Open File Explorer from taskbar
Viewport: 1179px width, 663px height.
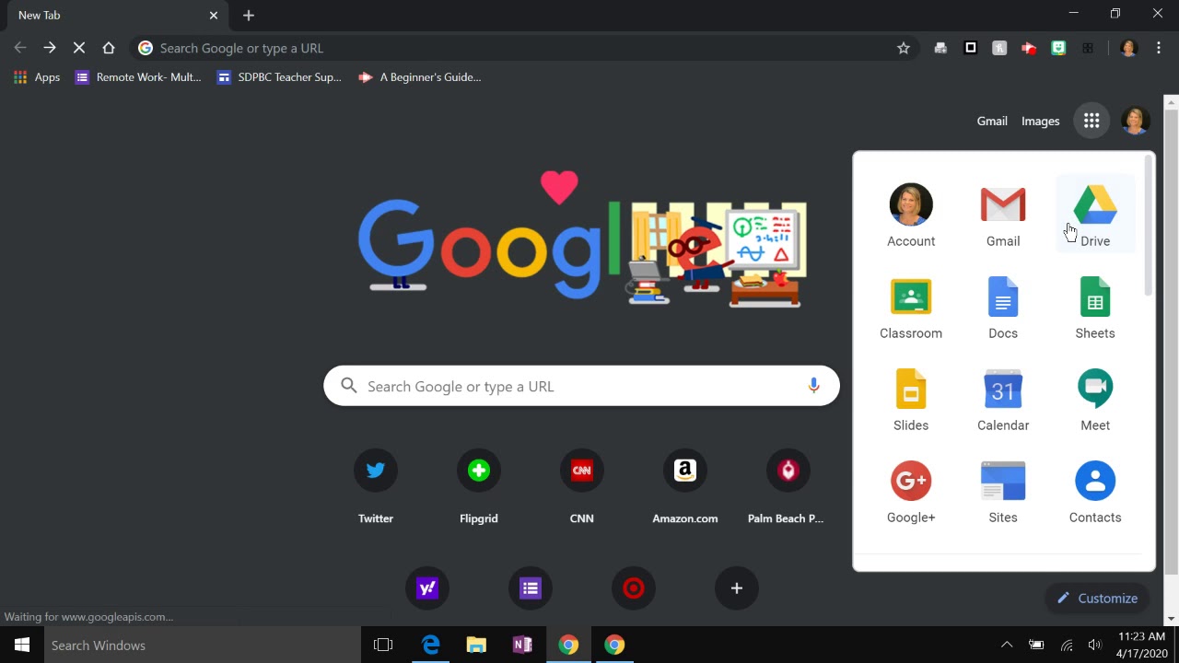pos(476,645)
